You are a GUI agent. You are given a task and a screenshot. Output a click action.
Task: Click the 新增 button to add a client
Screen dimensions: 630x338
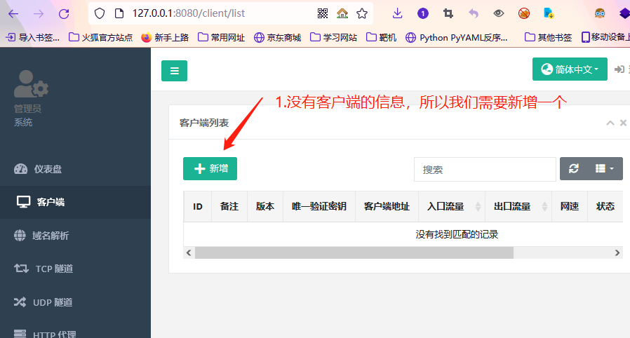210,168
